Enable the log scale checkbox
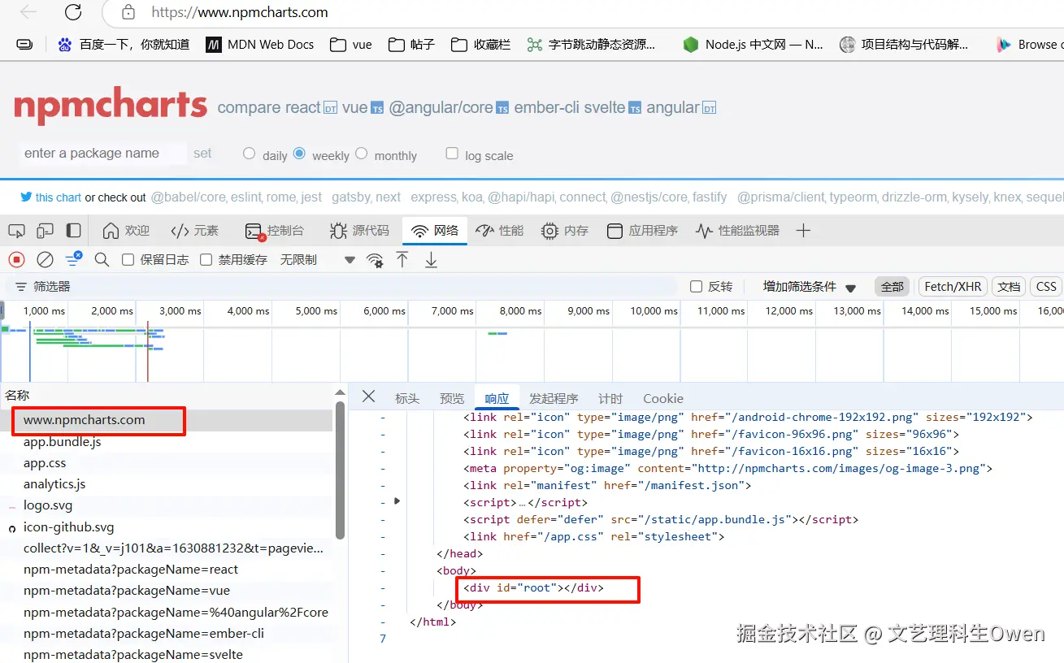The height and width of the screenshot is (663, 1064). point(452,153)
